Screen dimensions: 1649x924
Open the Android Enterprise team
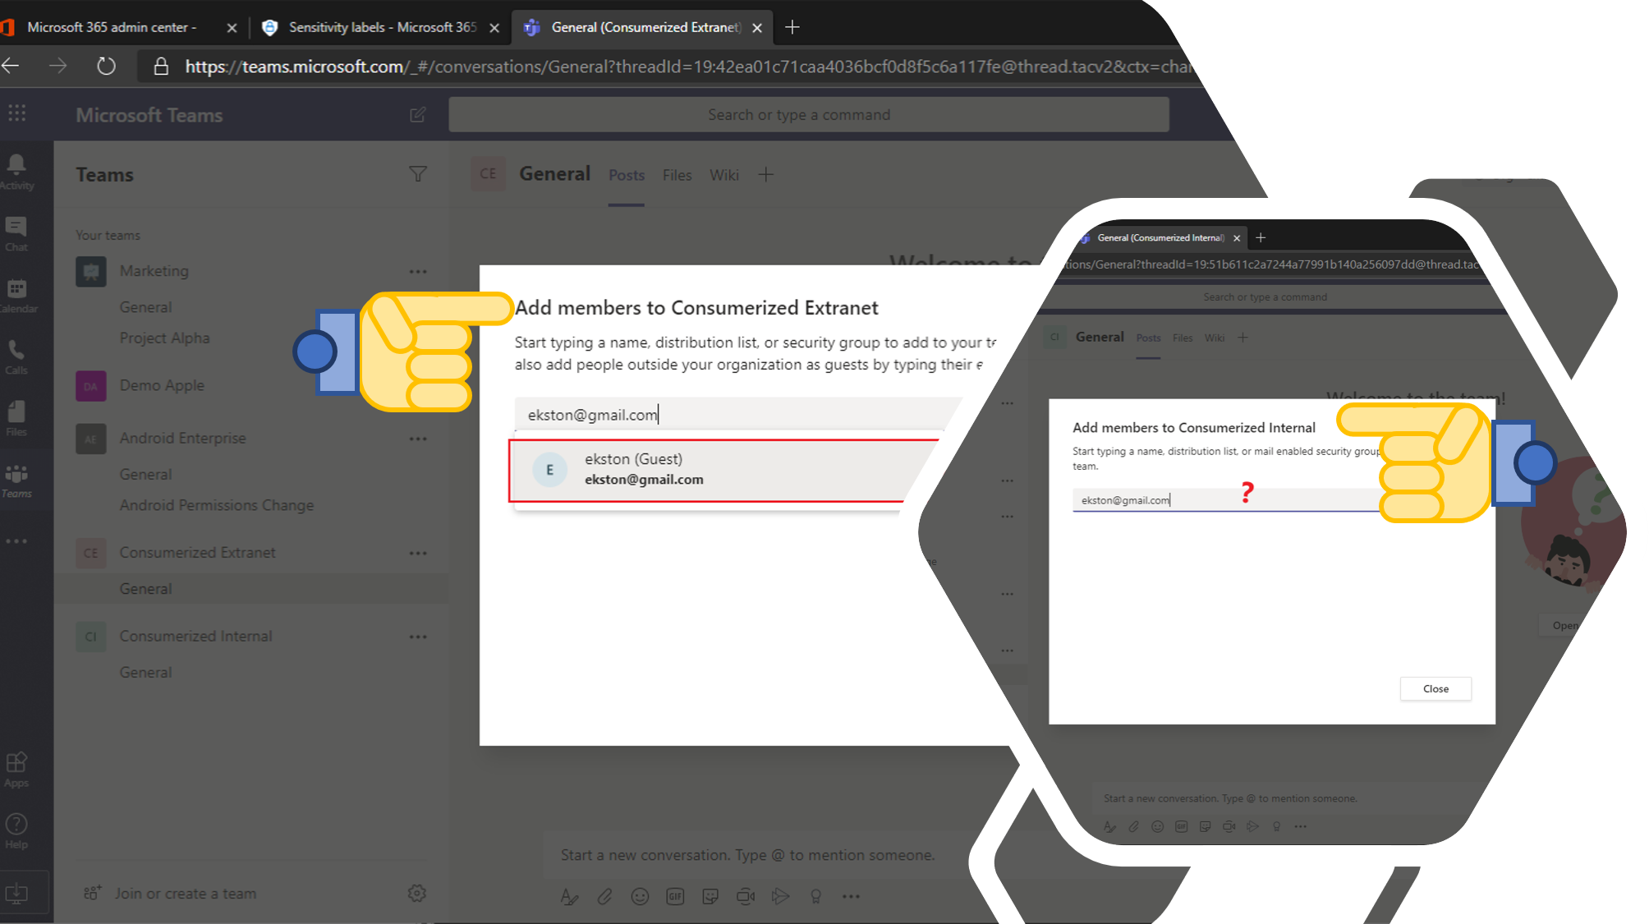(x=182, y=439)
